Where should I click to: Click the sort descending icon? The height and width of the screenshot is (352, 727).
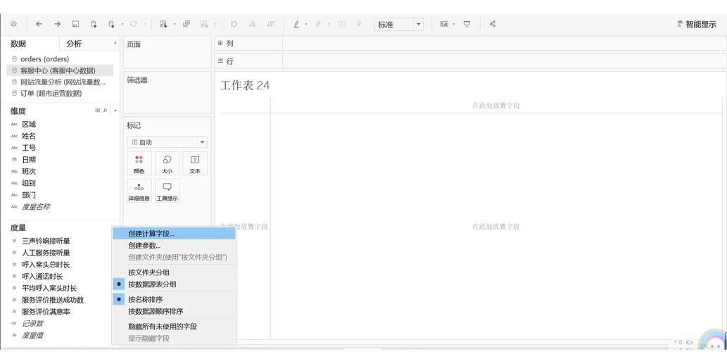coord(271,24)
